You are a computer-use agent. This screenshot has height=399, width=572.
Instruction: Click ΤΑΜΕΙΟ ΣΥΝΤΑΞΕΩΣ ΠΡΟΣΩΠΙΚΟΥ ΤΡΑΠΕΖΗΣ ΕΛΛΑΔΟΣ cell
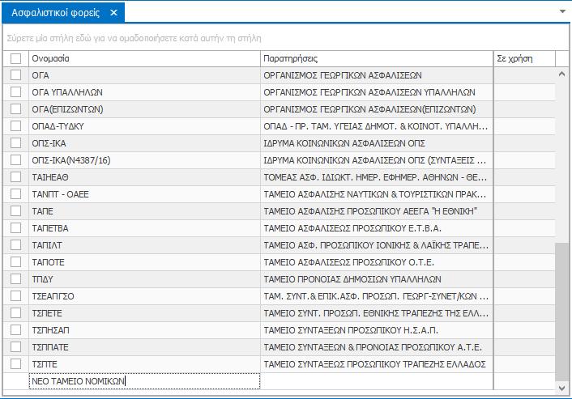[x=377, y=364]
